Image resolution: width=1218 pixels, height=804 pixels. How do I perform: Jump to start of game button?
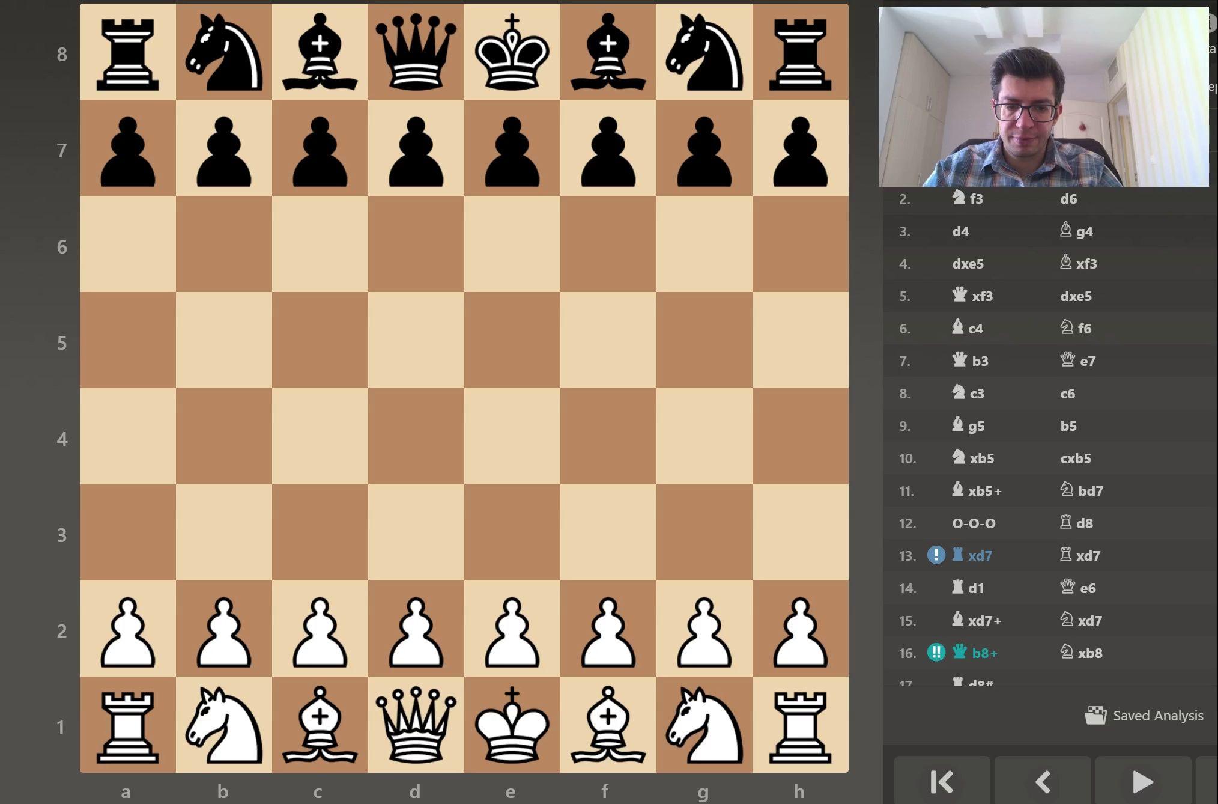point(941,782)
